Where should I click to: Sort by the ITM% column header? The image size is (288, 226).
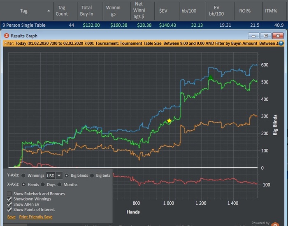(271, 11)
